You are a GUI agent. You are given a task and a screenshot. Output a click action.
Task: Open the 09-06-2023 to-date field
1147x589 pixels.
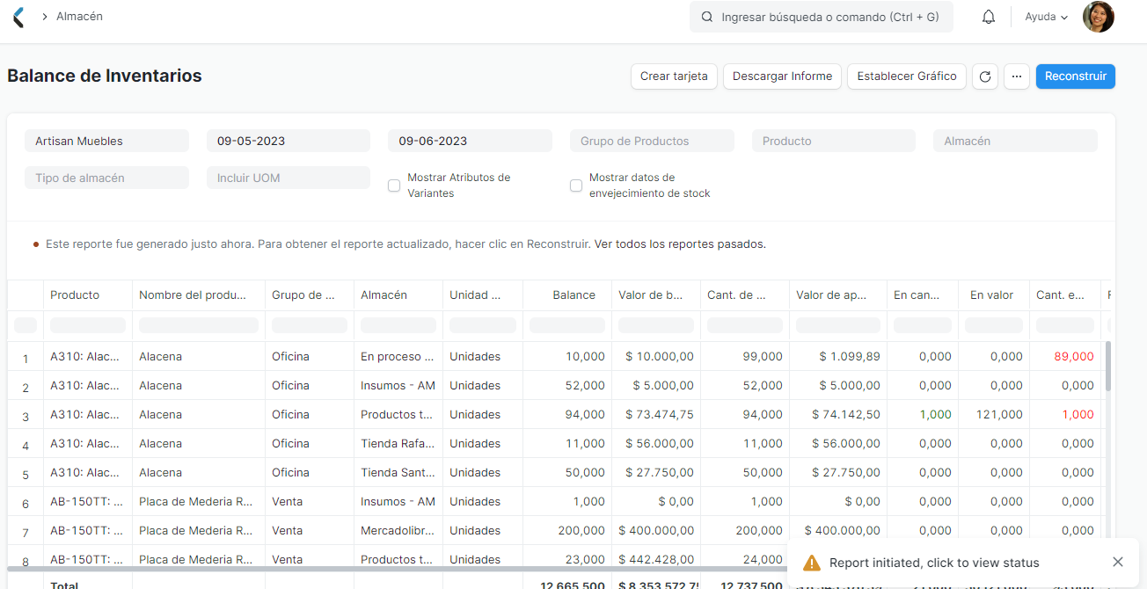[470, 141]
